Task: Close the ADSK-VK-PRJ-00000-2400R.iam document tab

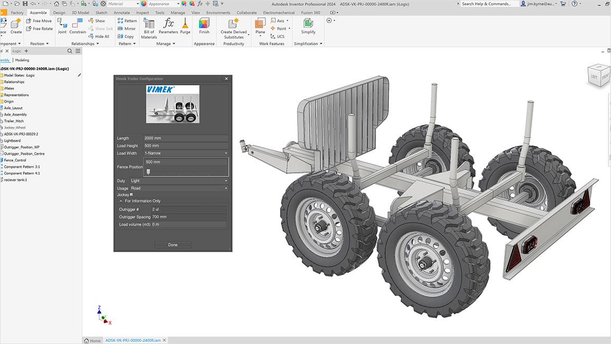Action: [x=164, y=340]
